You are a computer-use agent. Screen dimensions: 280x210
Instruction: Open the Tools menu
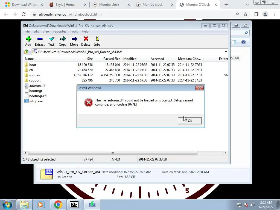coord(74,31)
